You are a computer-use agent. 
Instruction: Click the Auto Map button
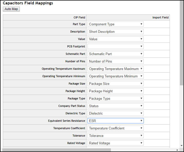coord(11,9)
